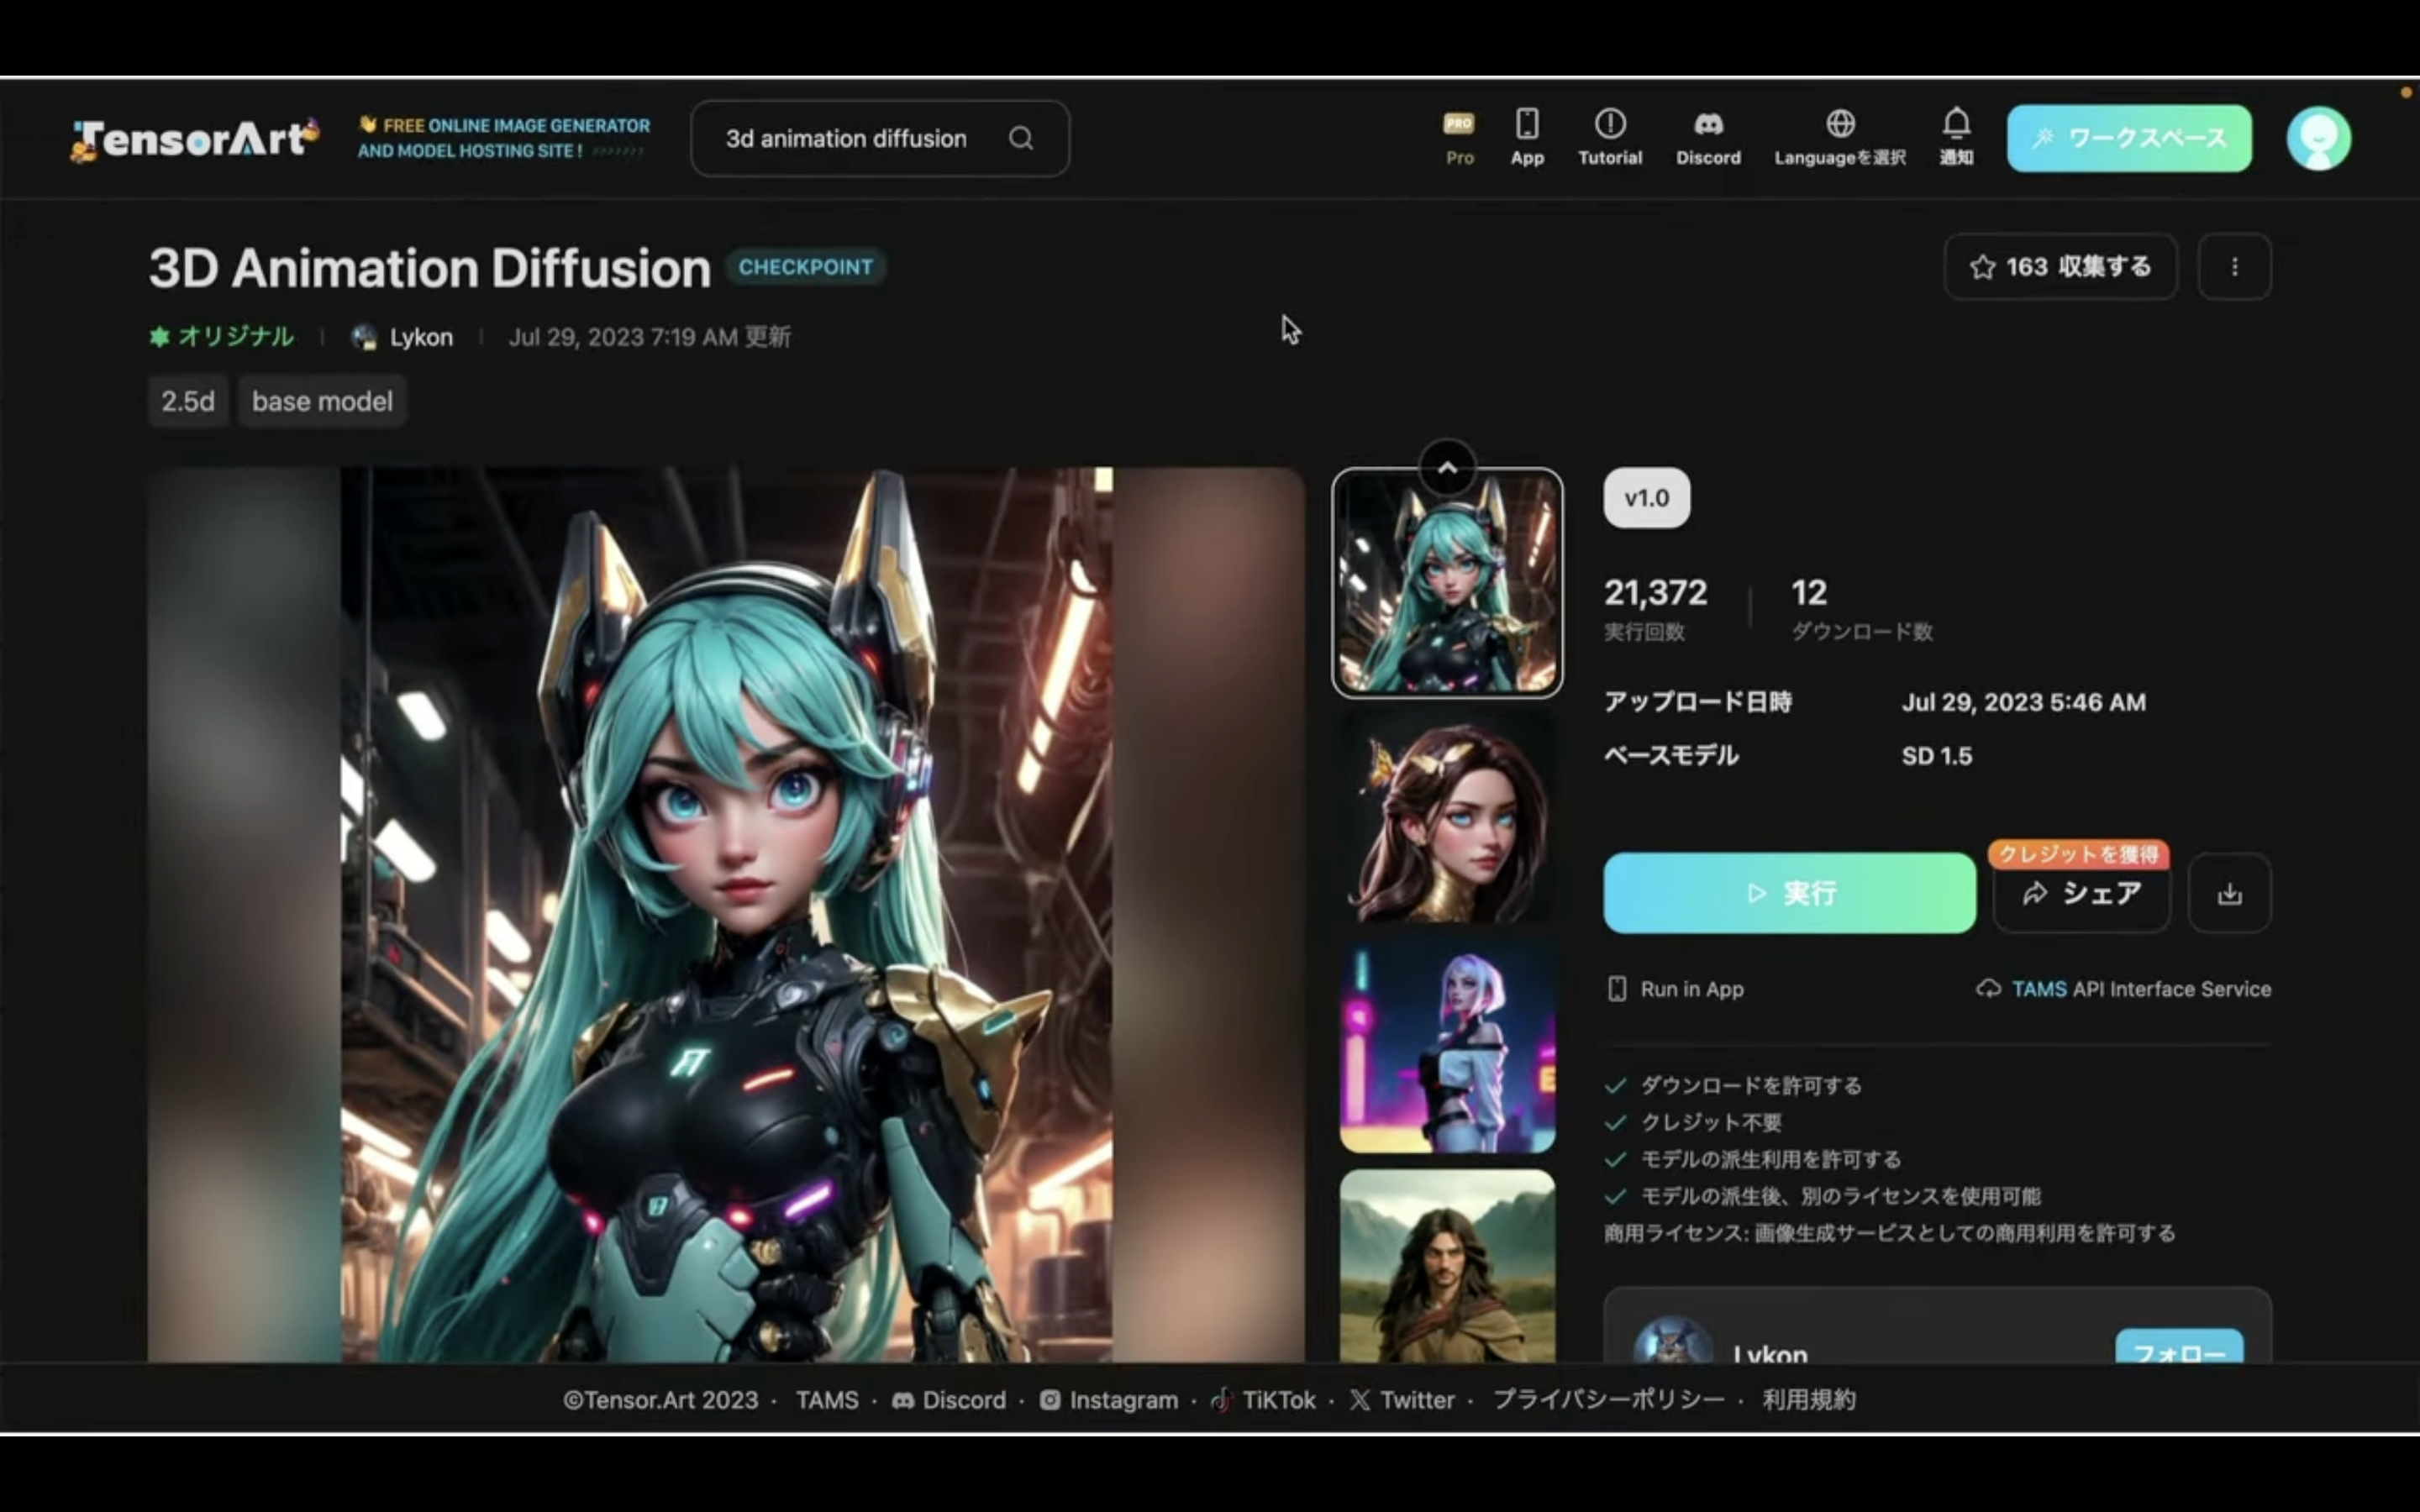The width and height of the screenshot is (2420, 1512).
Task: Open the プライバシーポリシー footer link
Action: [x=1608, y=1400]
